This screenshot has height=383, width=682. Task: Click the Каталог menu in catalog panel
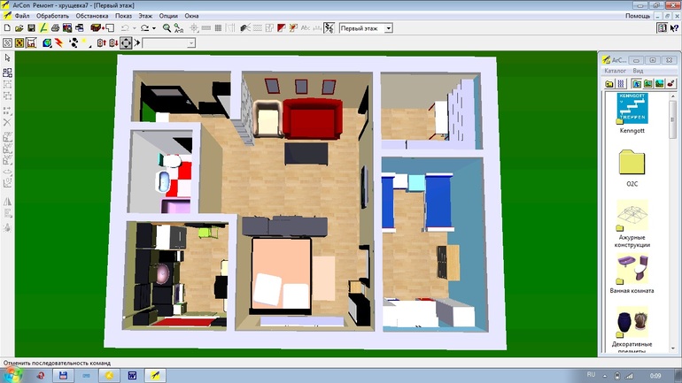point(615,71)
